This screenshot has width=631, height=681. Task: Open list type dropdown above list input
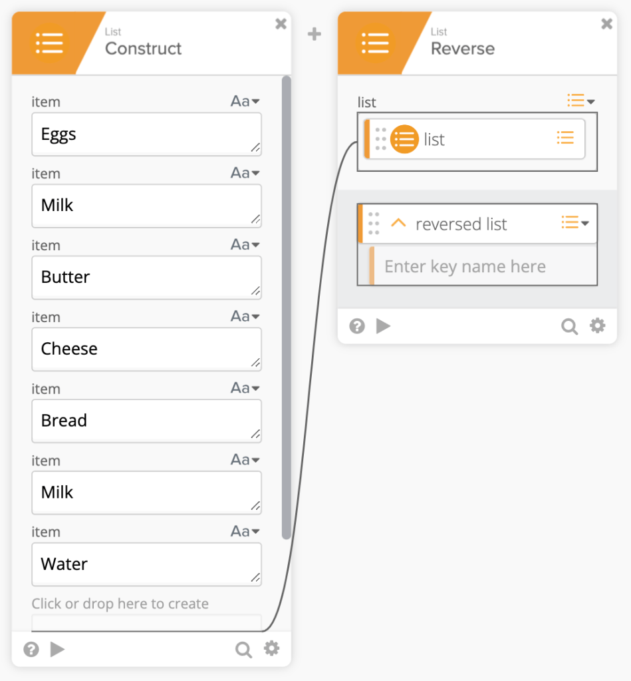(x=580, y=101)
